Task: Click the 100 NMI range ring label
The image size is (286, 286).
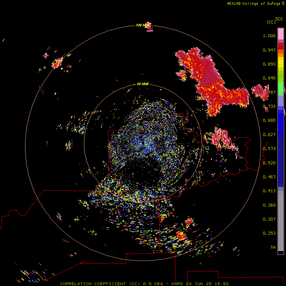Action: [143, 25]
